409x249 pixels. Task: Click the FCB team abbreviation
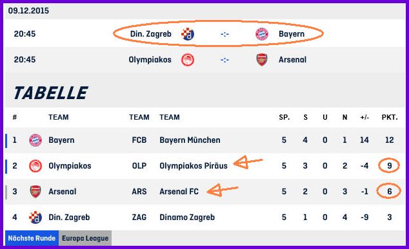coord(139,140)
